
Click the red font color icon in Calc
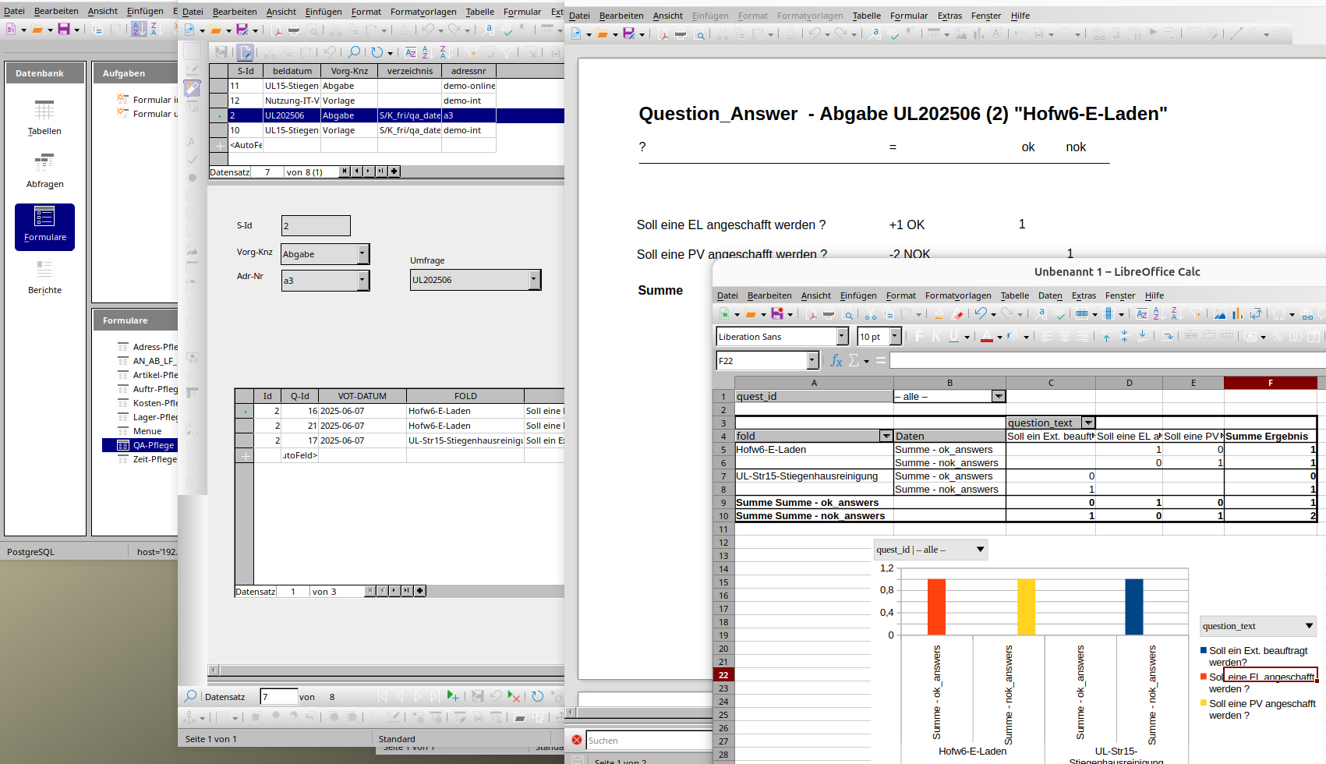[987, 337]
